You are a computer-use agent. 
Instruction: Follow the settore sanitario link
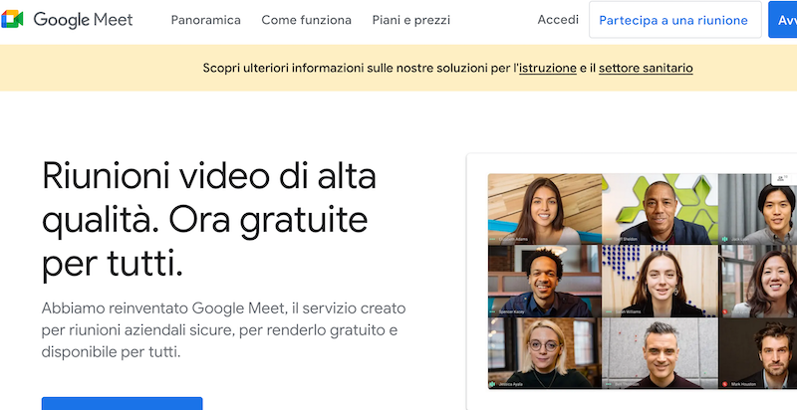click(x=646, y=68)
